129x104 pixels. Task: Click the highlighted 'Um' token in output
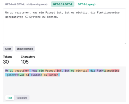click(x=7, y=71)
